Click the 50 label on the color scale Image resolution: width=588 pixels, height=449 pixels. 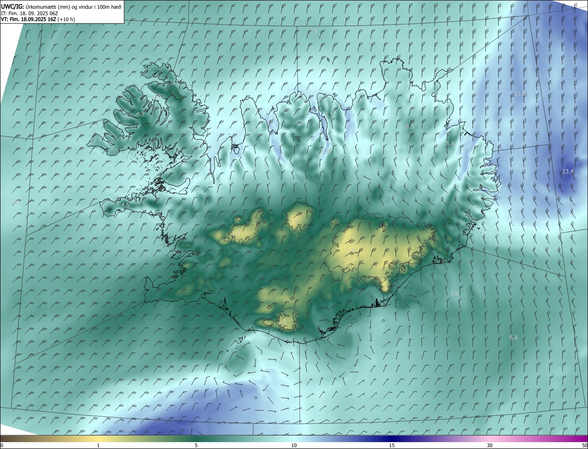[x=584, y=446]
